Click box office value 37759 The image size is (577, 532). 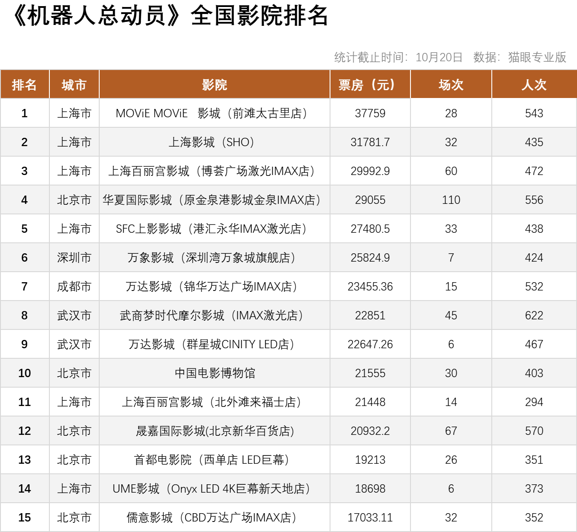click(370, 113)
